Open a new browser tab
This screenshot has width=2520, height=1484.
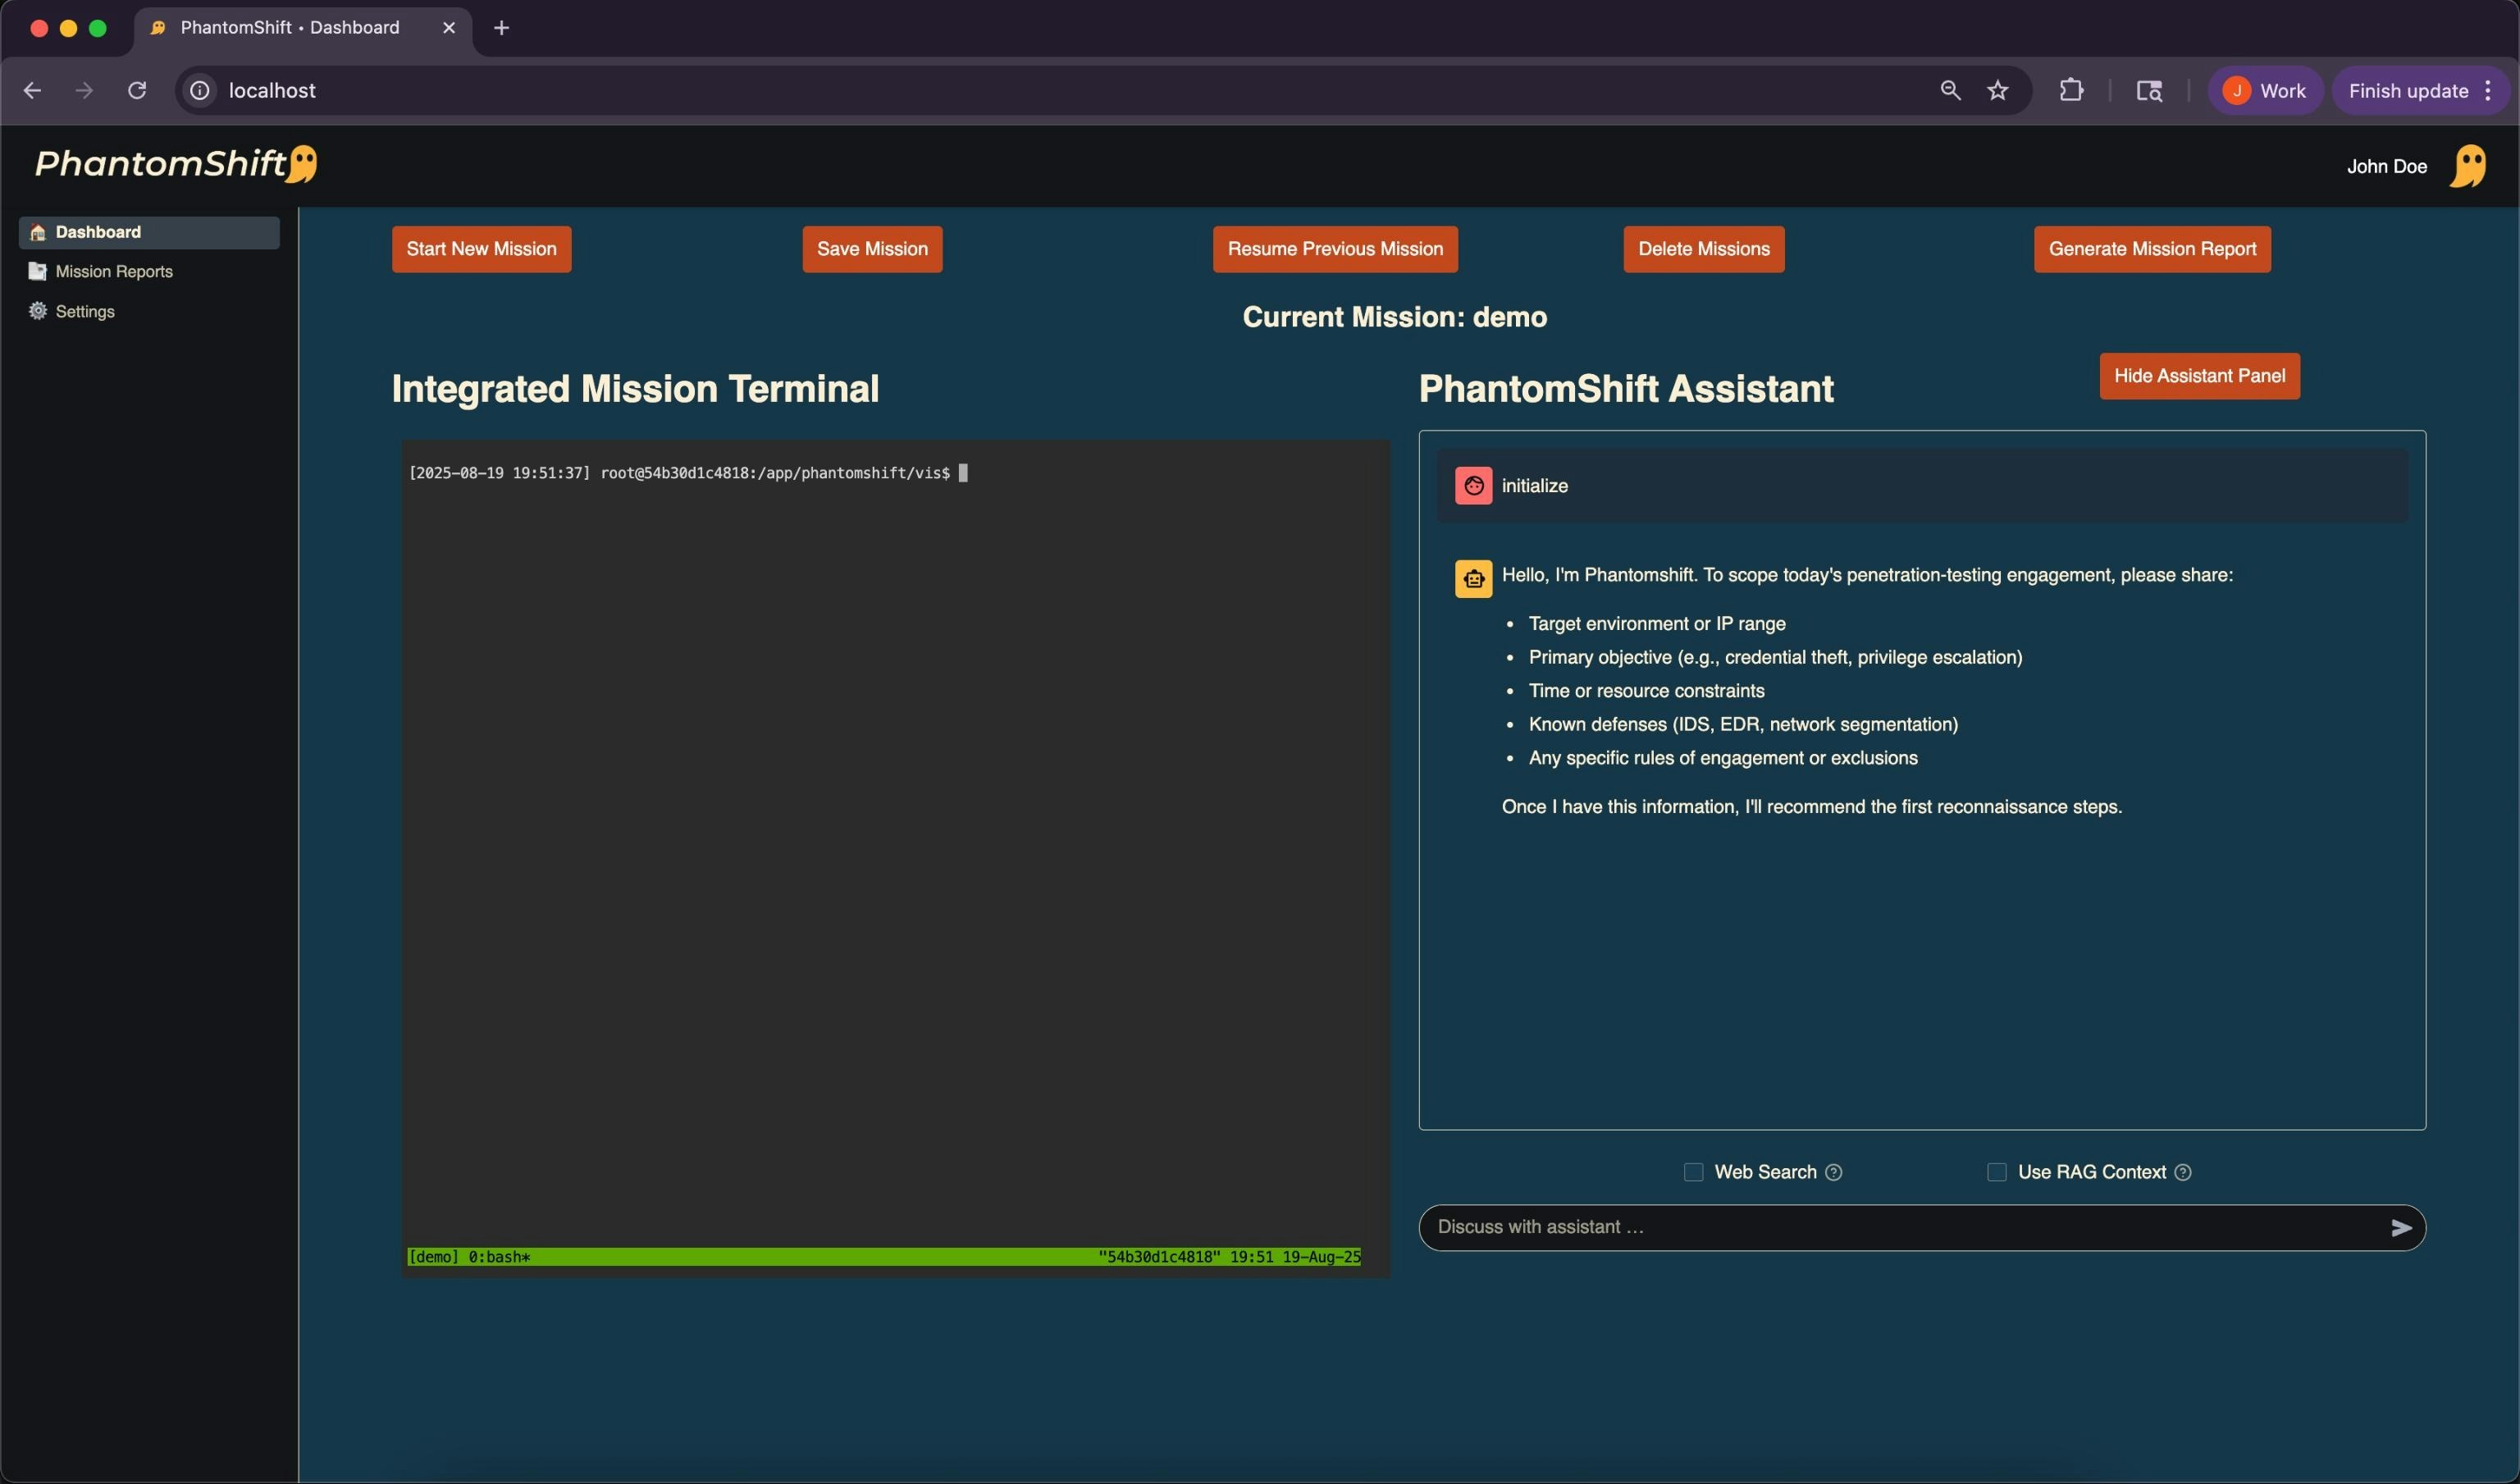coord(502,28)
